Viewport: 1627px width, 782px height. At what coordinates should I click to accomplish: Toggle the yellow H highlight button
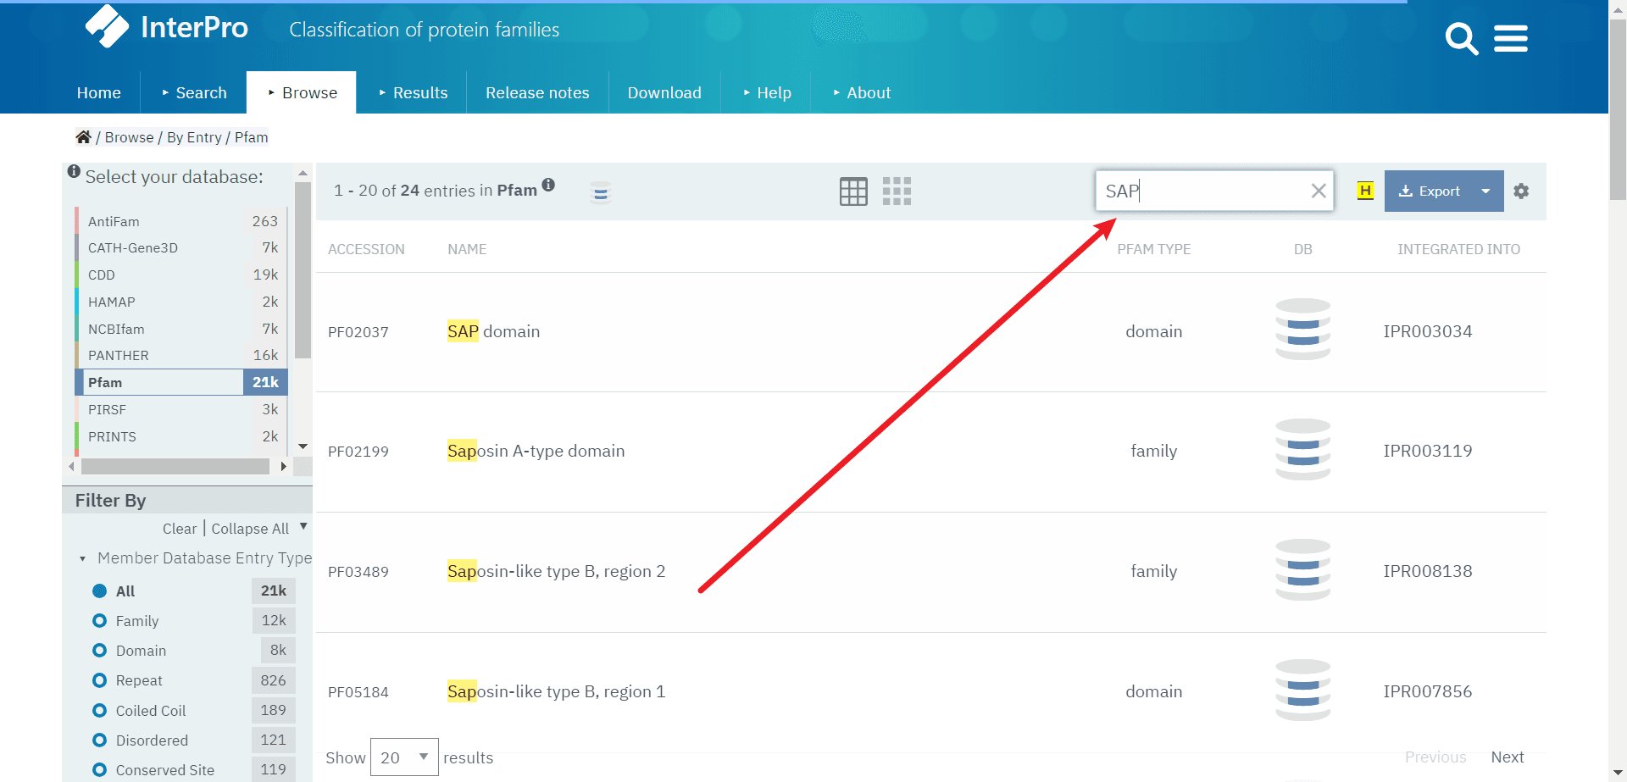tap(1365, 191)
